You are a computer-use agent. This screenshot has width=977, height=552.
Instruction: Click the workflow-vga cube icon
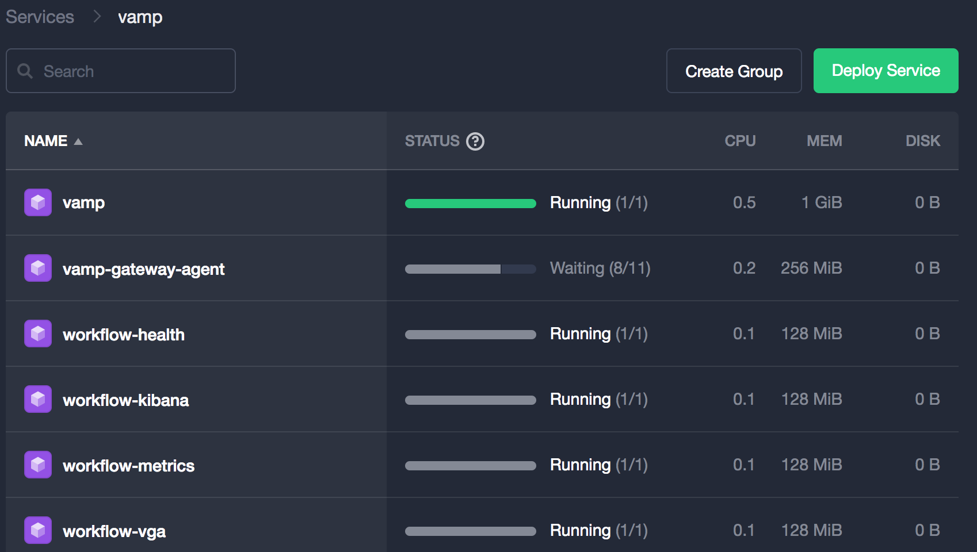coord(38,530)
